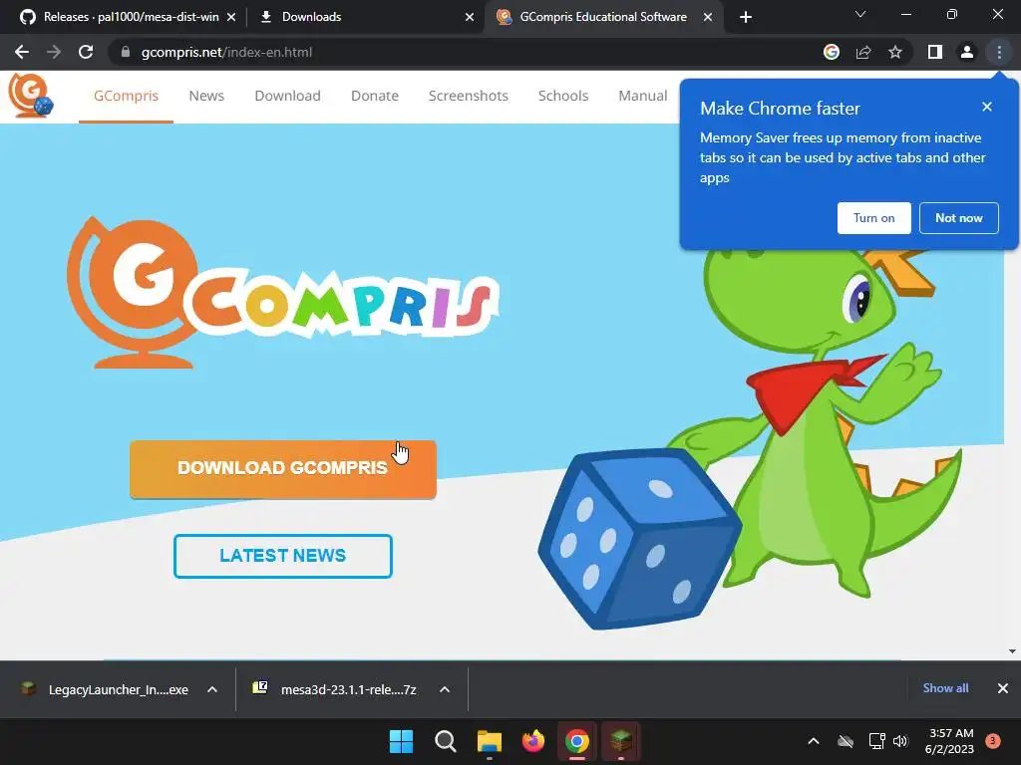
Task: Open the clock and date panel
Action: pyautogui.click(x=949, y=741)
